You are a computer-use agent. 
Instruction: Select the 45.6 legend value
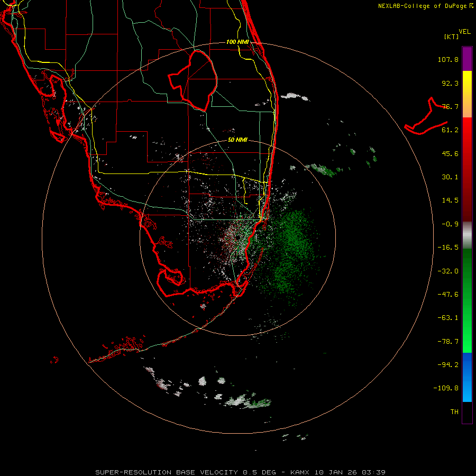pos(450,153)
